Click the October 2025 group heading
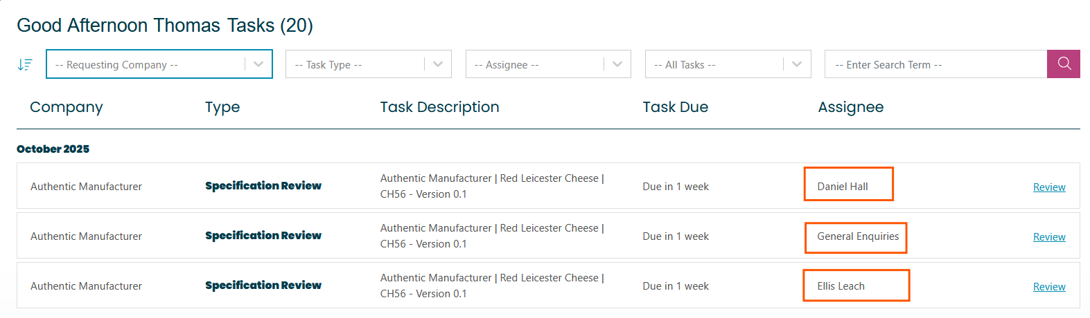This screenshot has height=318, width=1090. [53, 149]
